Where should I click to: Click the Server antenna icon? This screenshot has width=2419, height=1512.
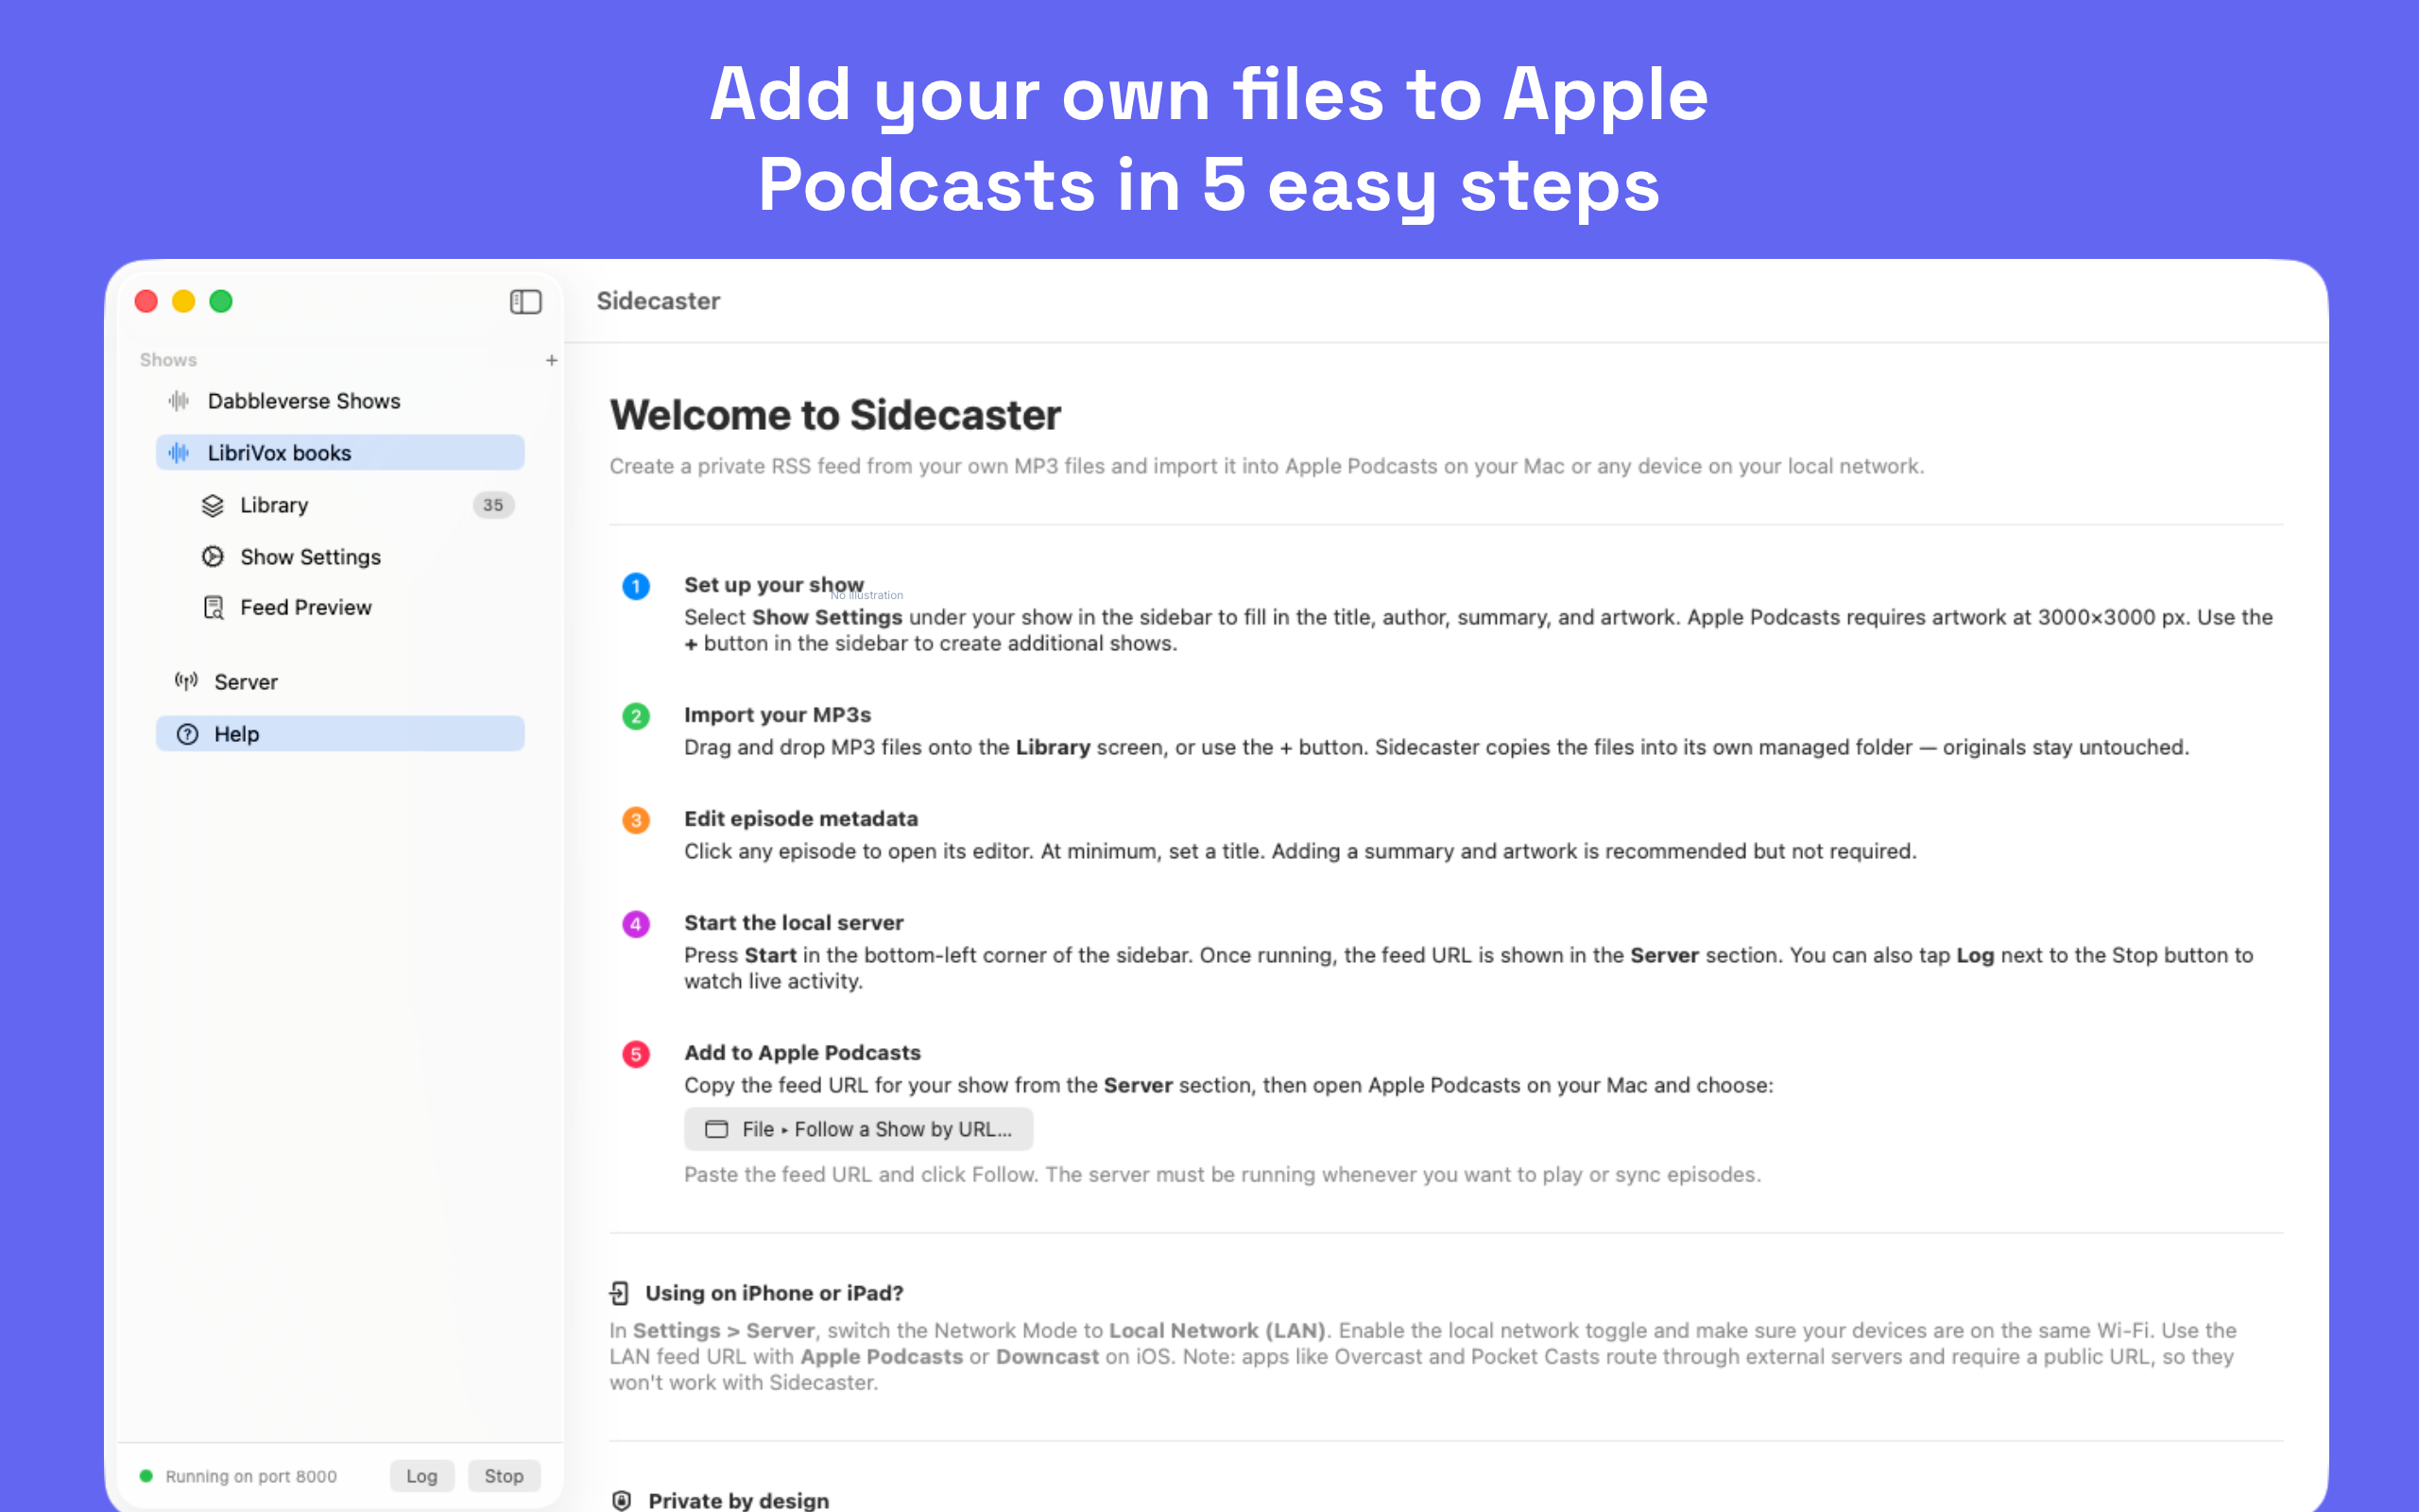(x=186, y=682)
